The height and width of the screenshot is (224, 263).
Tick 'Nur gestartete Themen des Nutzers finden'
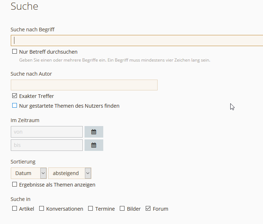15,106
